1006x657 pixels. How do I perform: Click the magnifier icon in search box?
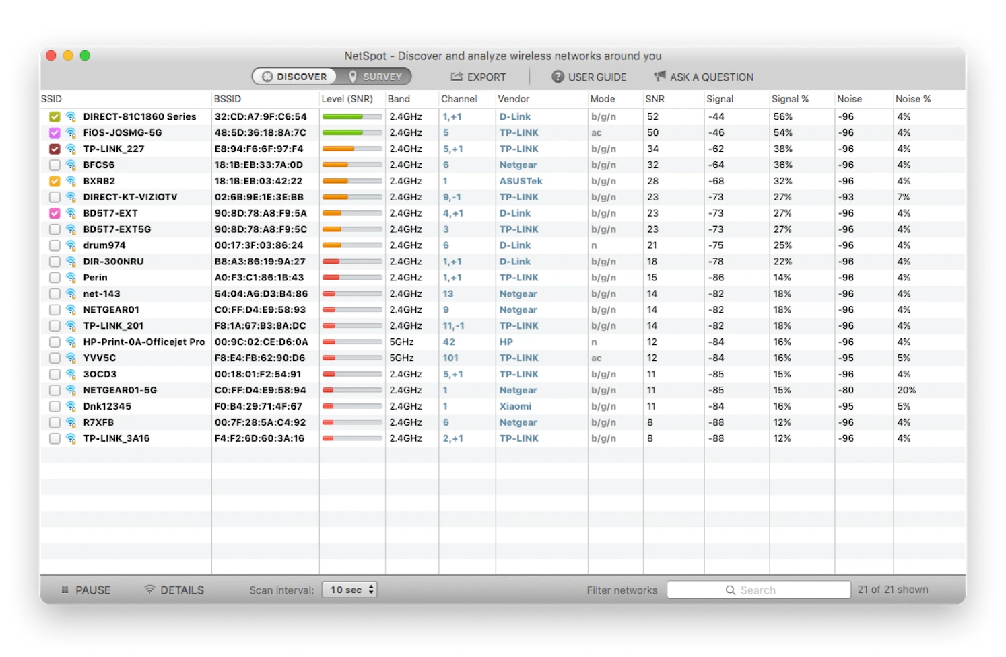(731, 590)
